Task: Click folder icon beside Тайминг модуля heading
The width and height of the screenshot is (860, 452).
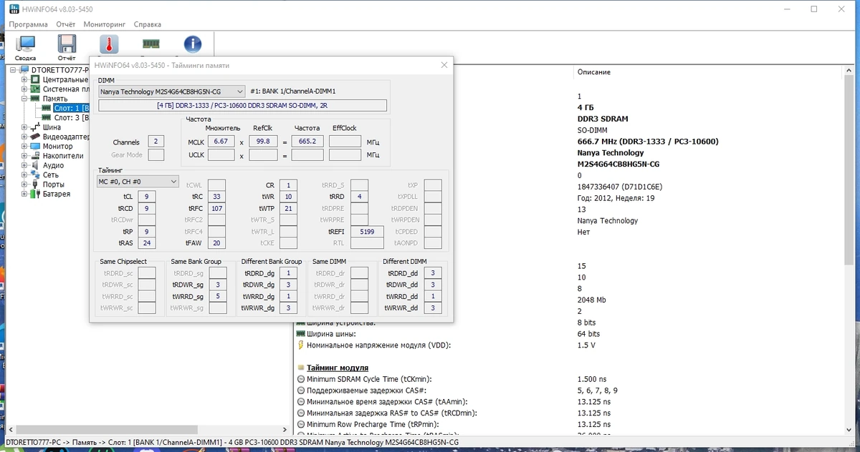Action: click(x=300, y=368)
